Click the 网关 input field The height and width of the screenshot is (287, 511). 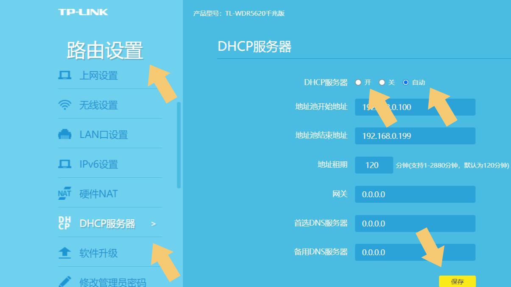(x=415, y=194)
